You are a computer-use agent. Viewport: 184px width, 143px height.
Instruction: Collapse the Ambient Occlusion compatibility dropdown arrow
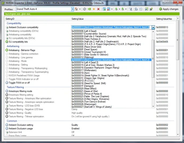(x=153, y=27)
